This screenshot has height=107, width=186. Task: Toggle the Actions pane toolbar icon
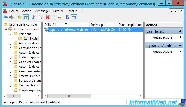pyautogui.click(x=74, y=17)
